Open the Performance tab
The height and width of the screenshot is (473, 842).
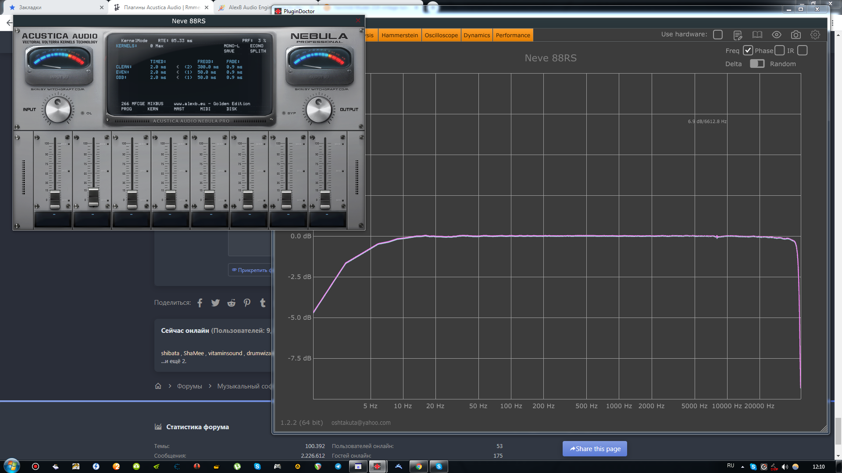pyautogui.click(x=513, y=35)
